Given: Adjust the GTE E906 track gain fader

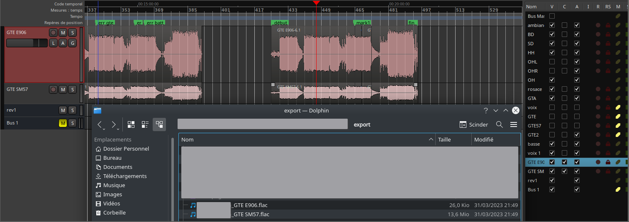Looking at the screenshot, I should pyautogui.click(x=27, y=43).
